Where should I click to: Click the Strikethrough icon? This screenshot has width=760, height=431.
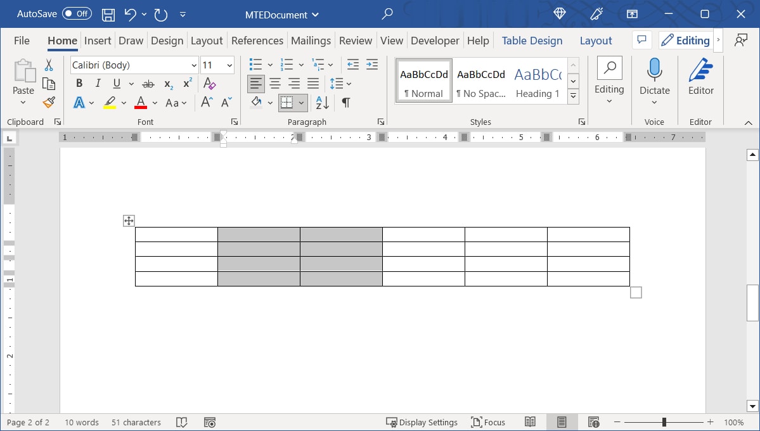click(x=148, y=83)
